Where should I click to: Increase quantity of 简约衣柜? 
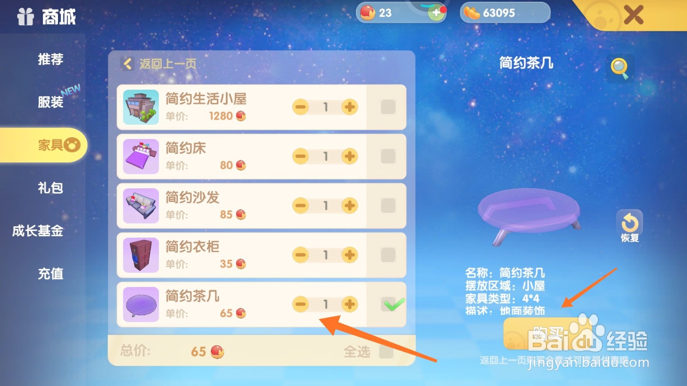(350, 255)
